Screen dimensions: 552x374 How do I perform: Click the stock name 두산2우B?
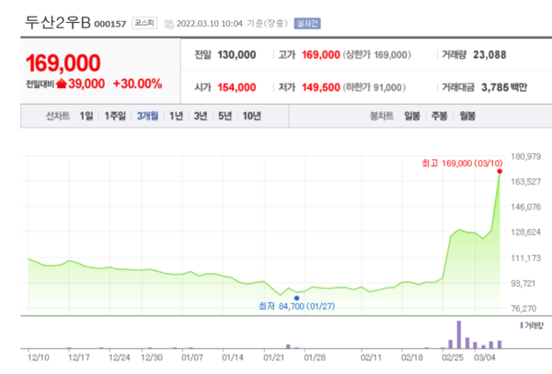pyautogui.click(x=58, y=22)
